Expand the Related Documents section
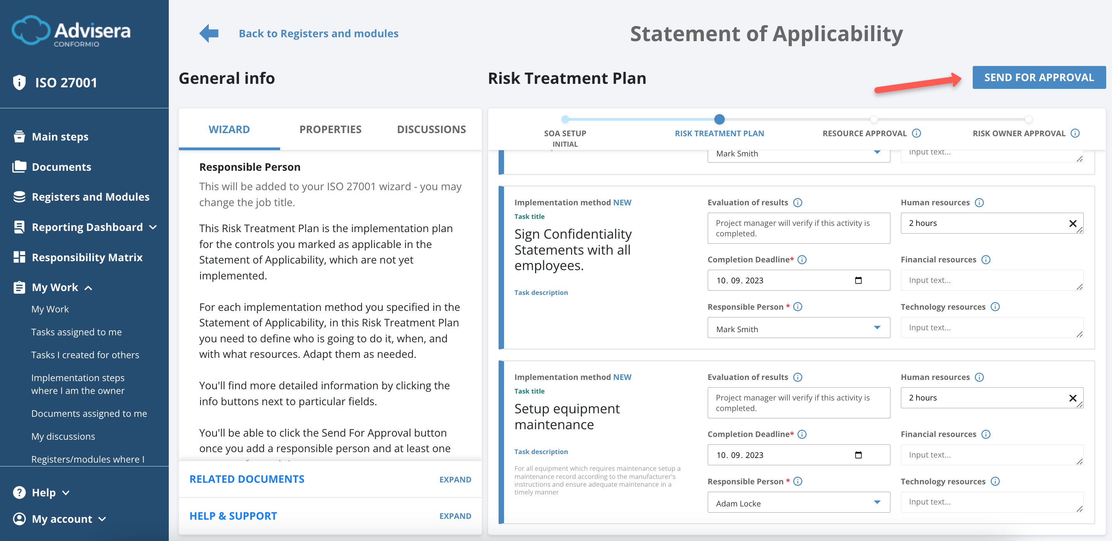The height and width of the screenshot is (541, 1112). [x=455, y=479]
